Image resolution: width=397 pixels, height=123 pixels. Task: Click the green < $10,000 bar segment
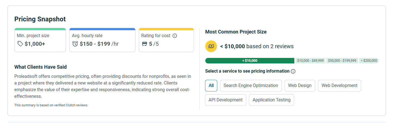(x=250, y=61)
